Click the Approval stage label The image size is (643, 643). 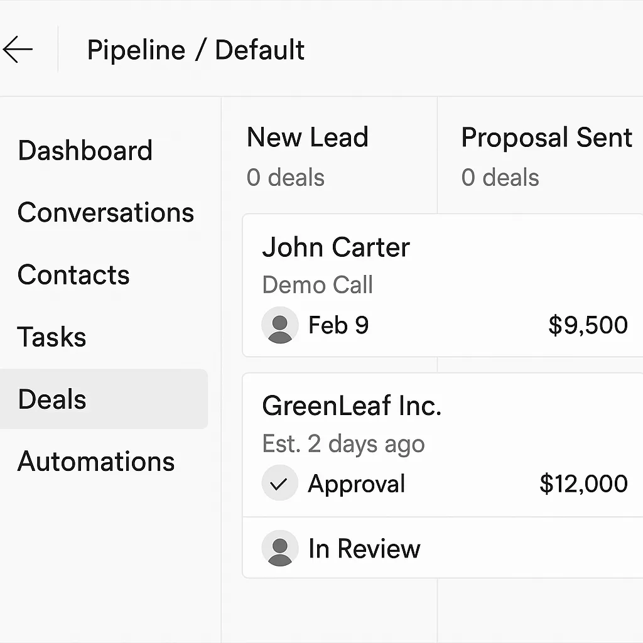tap(357, 484)
